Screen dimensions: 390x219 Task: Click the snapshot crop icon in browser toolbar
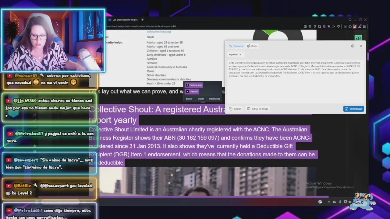pyautogui.click(x=319, y=26)
